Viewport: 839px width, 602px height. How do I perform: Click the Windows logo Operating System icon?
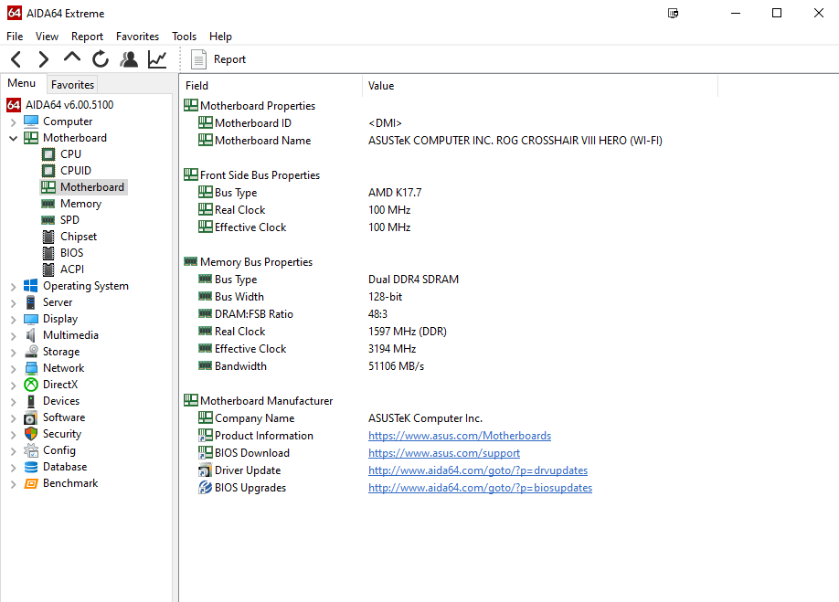(x=31, y=286)
